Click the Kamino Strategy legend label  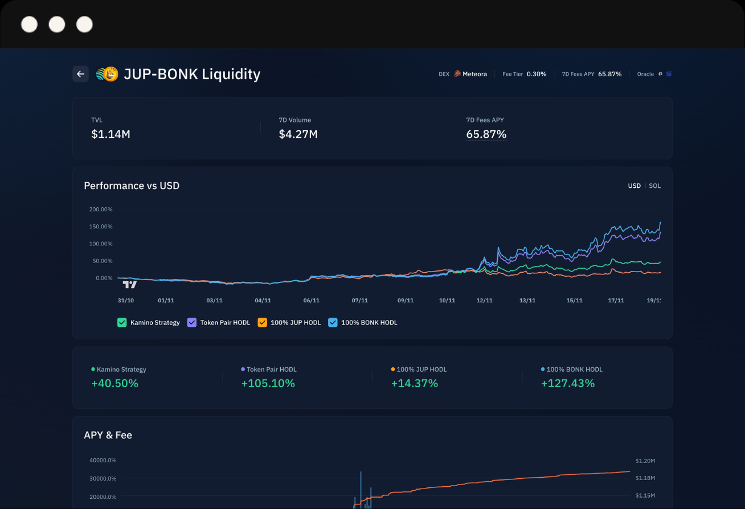[155, 323]
